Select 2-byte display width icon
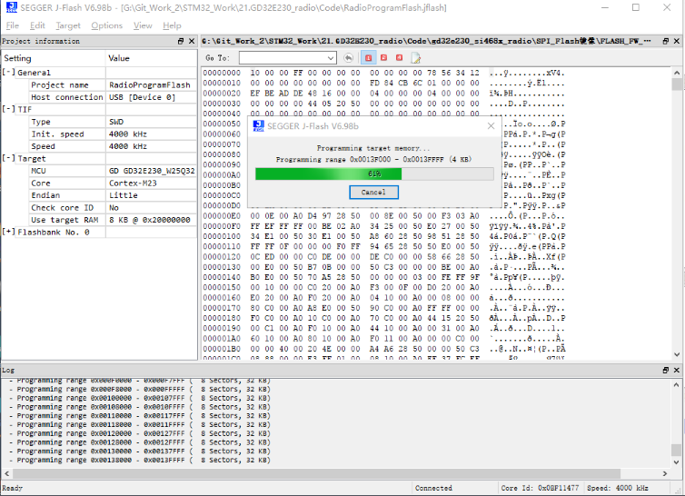 pos(384,57)
